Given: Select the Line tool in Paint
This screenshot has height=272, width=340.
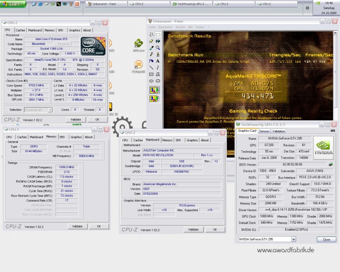Looking at the screenshot, I should click(x=151, y=68).
